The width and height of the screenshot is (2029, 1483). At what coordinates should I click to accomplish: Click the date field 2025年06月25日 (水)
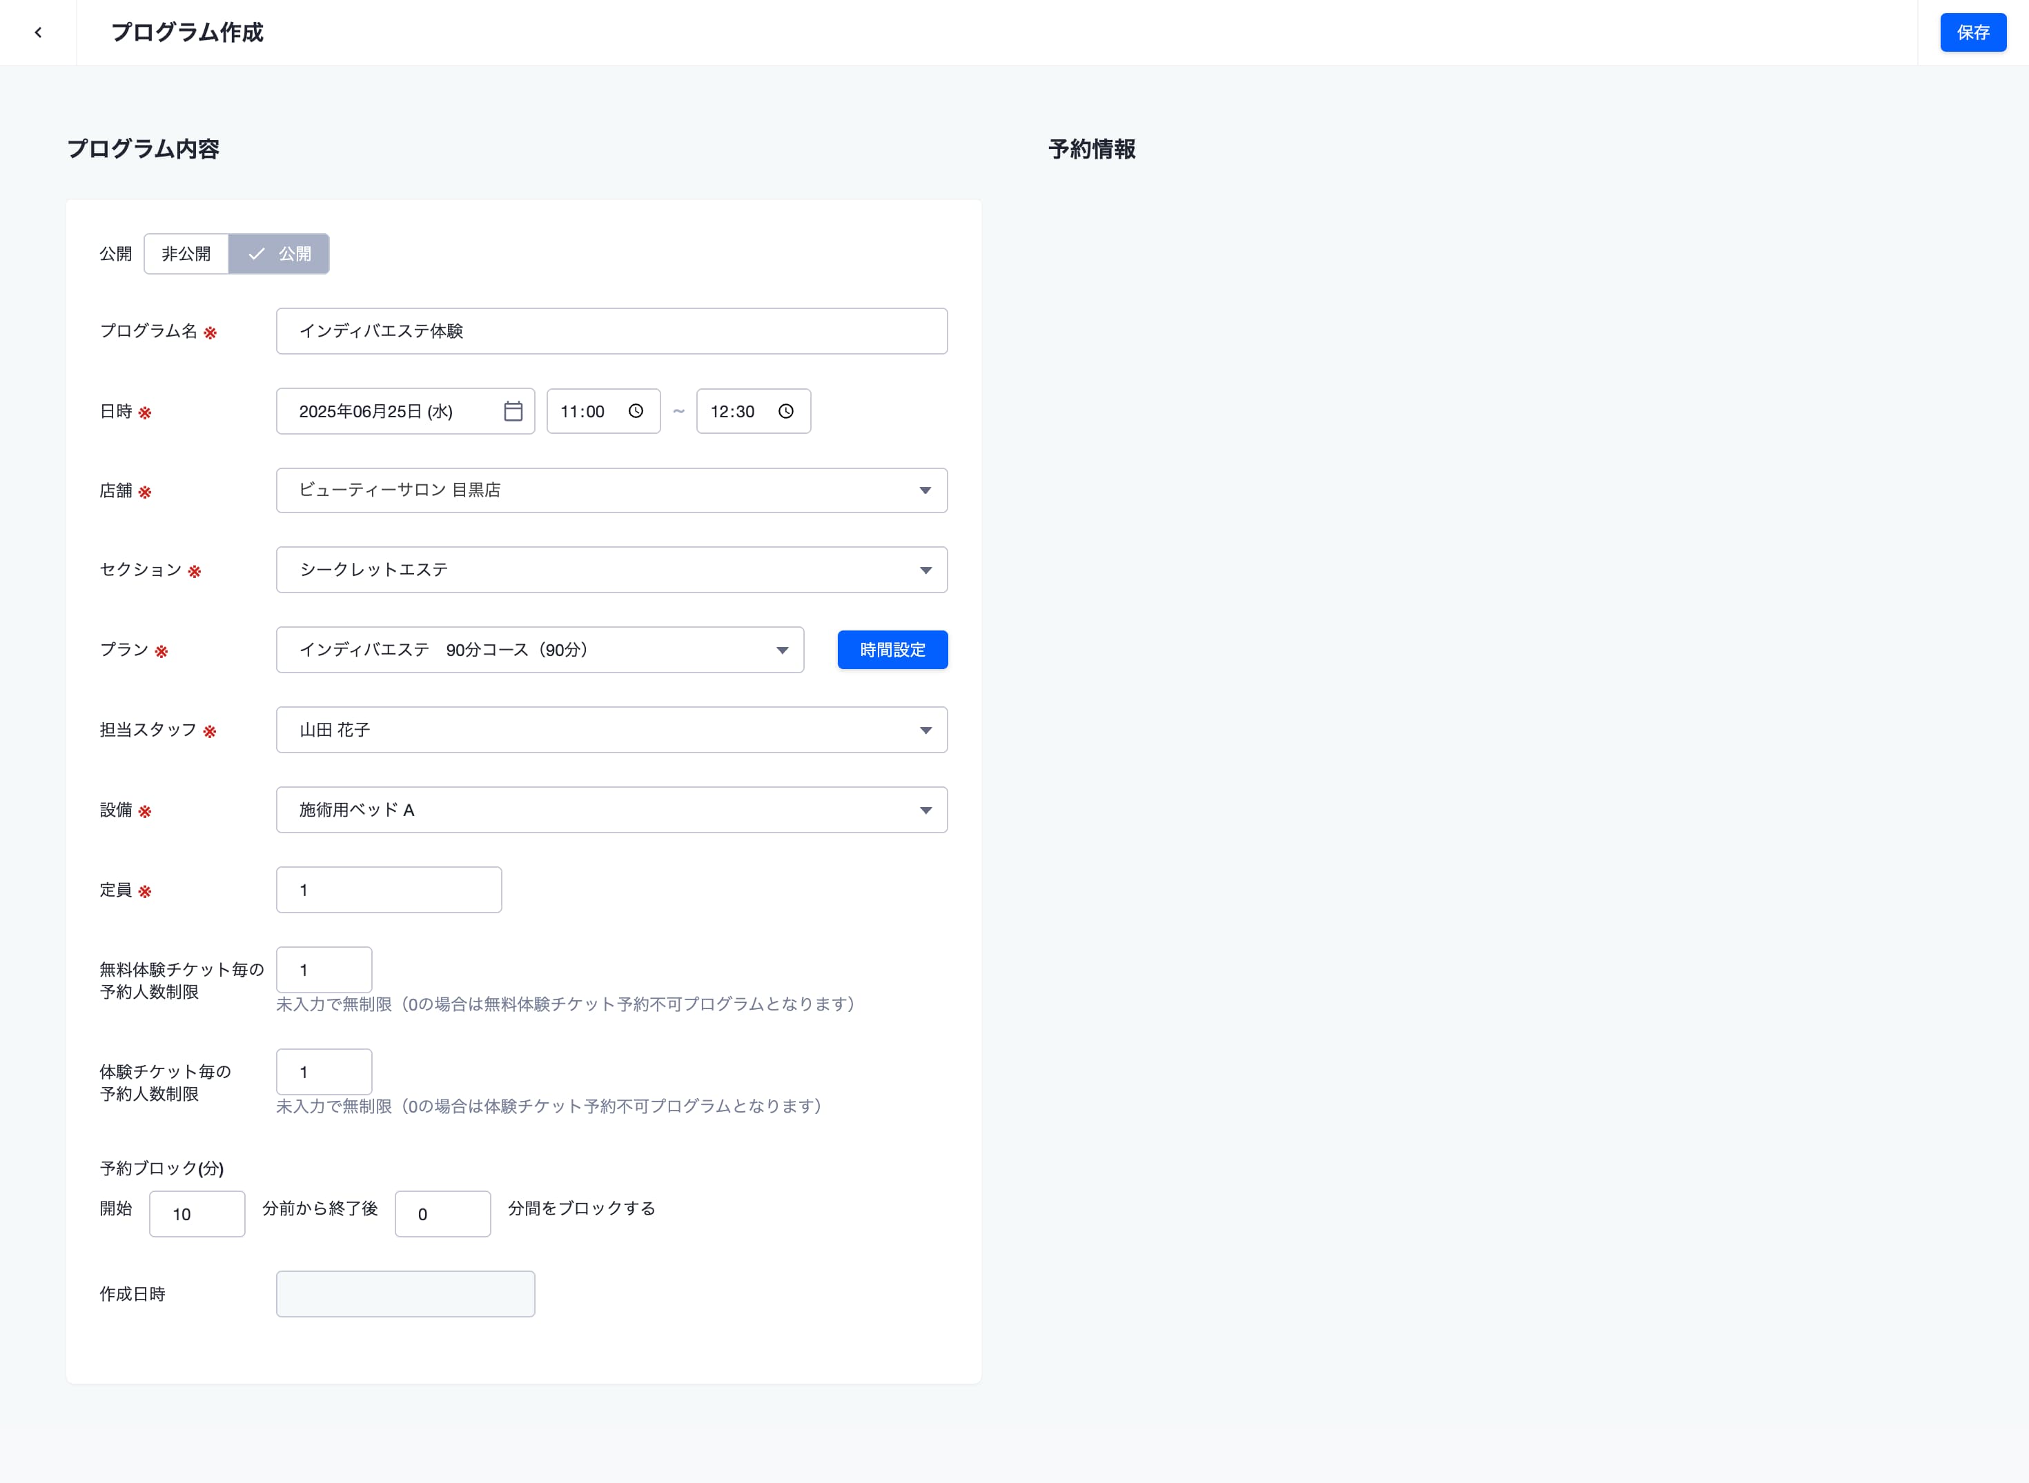click(405, 411)
